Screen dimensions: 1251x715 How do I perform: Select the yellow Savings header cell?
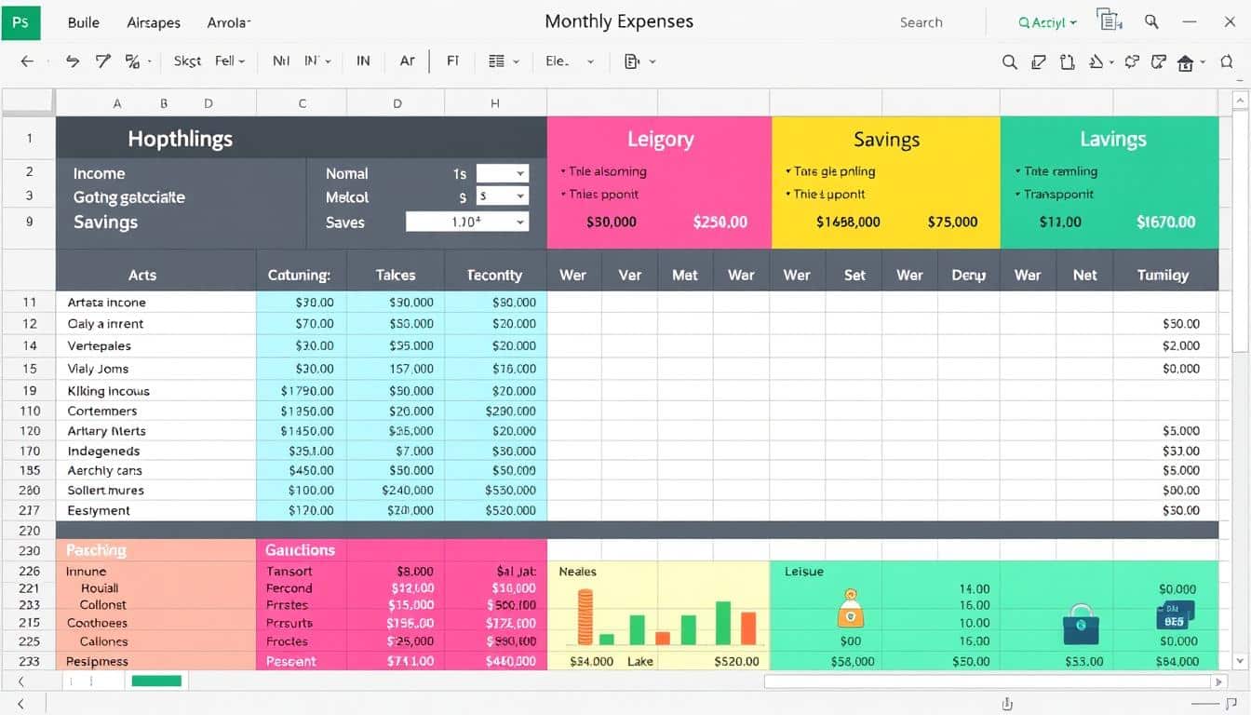(x=886, y=140)
